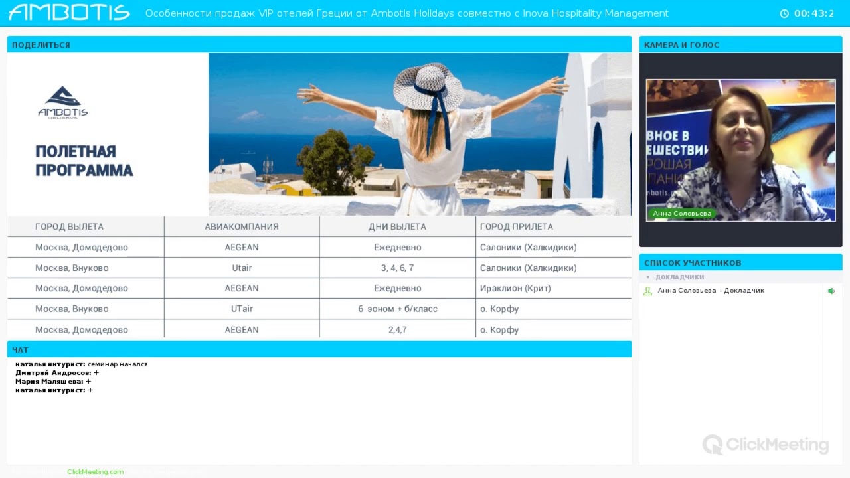
Task: Click the webinar title in the header
Action: pyautogui.click(x=406, y=13)
